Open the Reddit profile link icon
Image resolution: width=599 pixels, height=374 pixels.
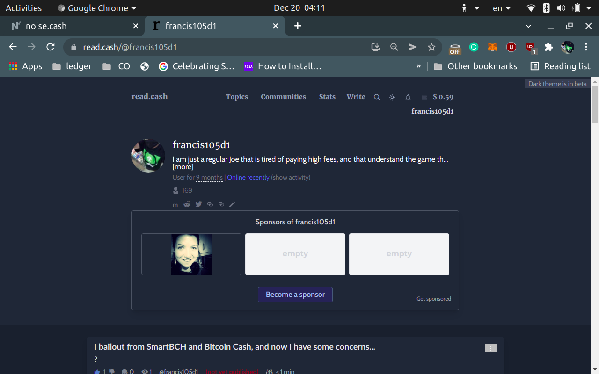tap(187, 204)
